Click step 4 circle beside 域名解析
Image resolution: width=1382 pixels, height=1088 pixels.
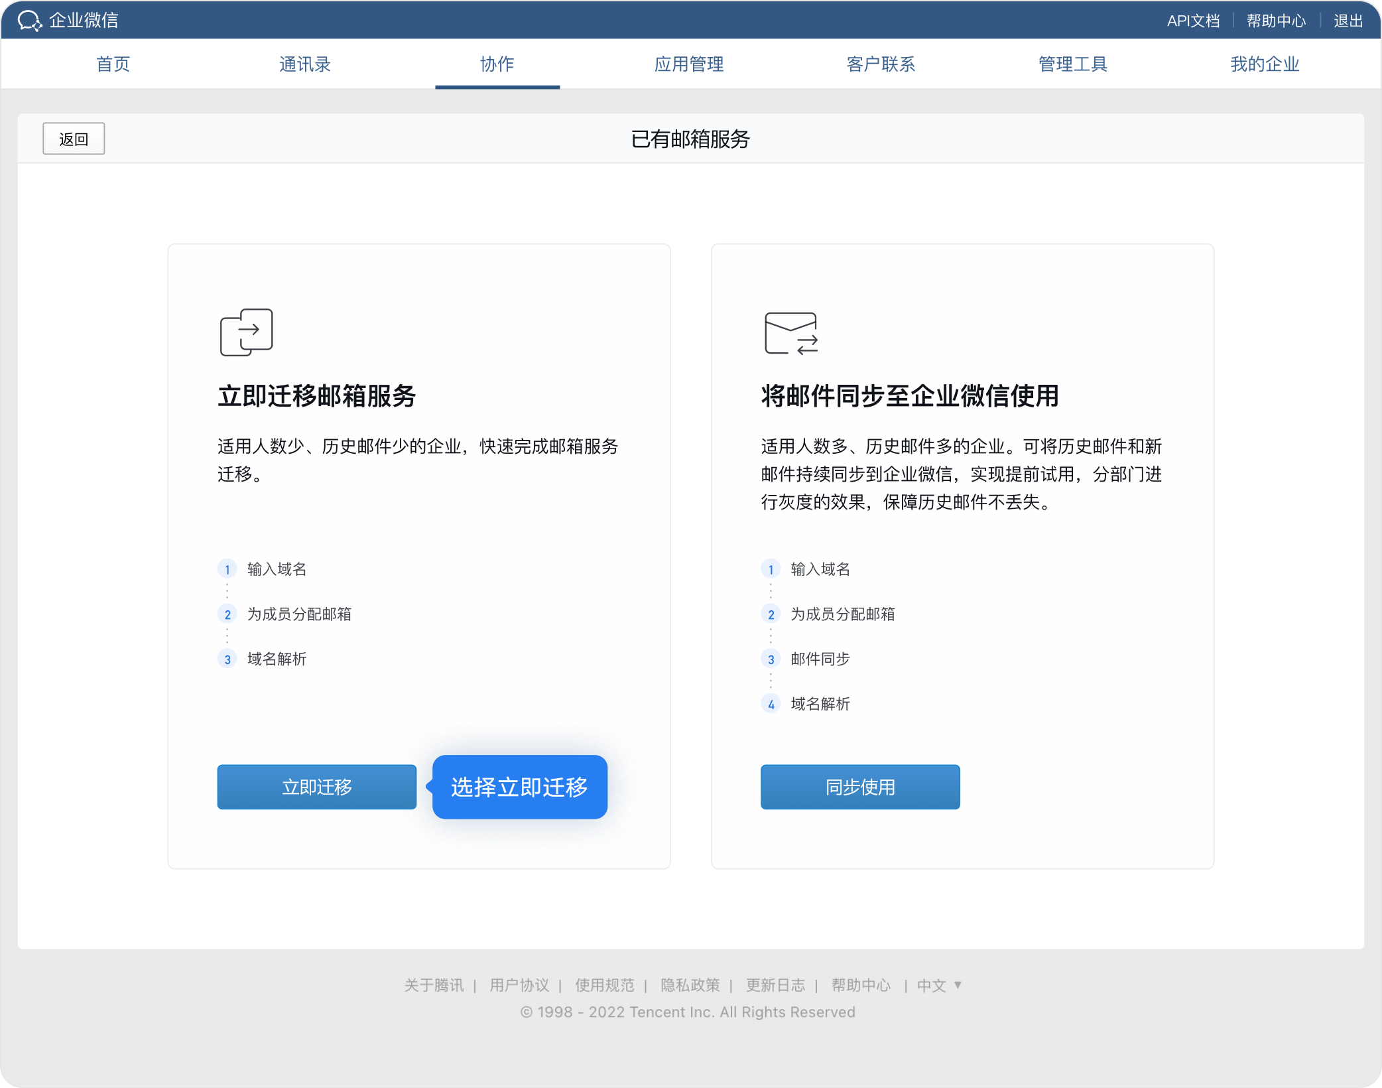(x=771, y=705)
